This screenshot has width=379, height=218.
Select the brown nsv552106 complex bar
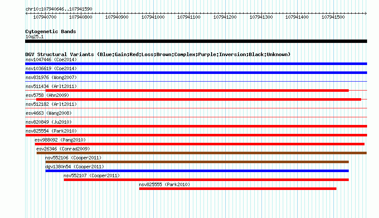[197, 162]
